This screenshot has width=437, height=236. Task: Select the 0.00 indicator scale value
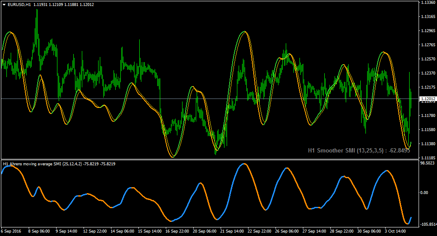coord(424,193)
